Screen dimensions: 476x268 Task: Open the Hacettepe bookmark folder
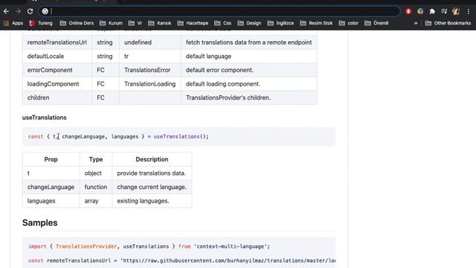pos(193,23)
